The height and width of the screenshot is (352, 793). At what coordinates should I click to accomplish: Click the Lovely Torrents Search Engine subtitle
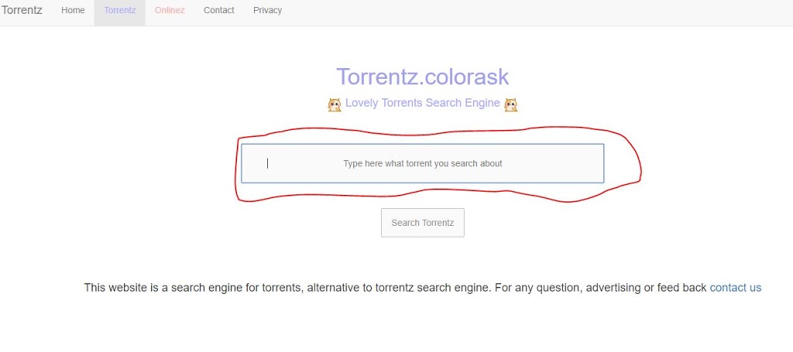pos(422,103)
